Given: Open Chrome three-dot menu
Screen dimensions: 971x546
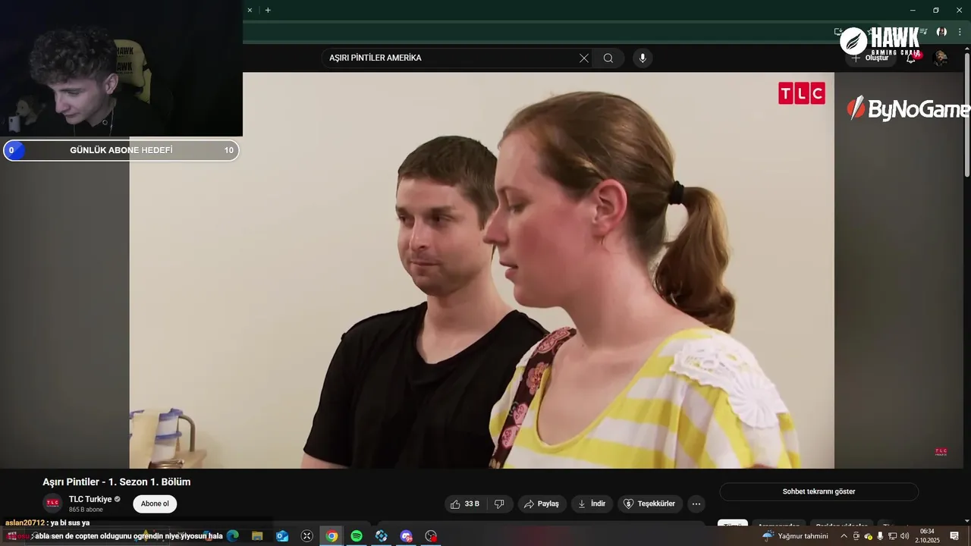Looking at the screenshot, I should click(x=960, y=32).
